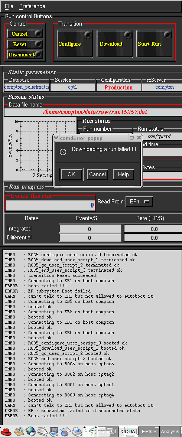Launch the web browser globe icon
The height and width of the screenshot is (438, 182).
[30, 432]
